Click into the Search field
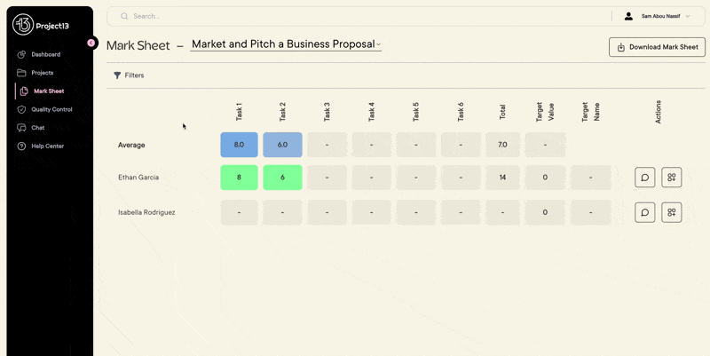Image resolution: width=710 pixels, height=356 pixels. pos(359,16)
